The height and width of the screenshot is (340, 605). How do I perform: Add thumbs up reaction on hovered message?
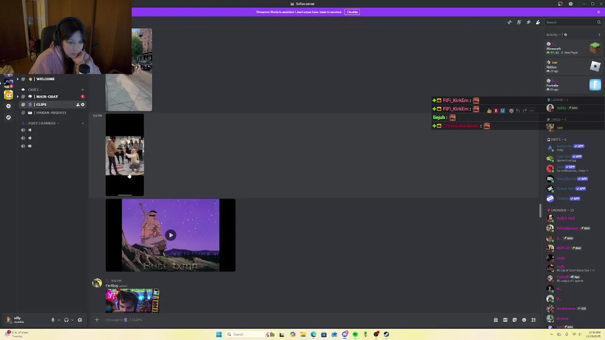coord(489,111)
